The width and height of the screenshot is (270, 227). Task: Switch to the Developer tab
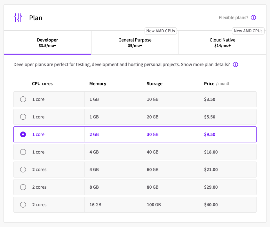click(47, 42)
